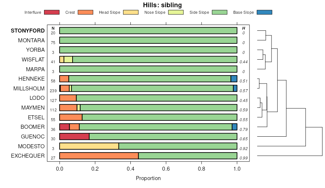Select the Head Slope legend swatch
The width and height of the screenshot is (325, 188).
131,12
